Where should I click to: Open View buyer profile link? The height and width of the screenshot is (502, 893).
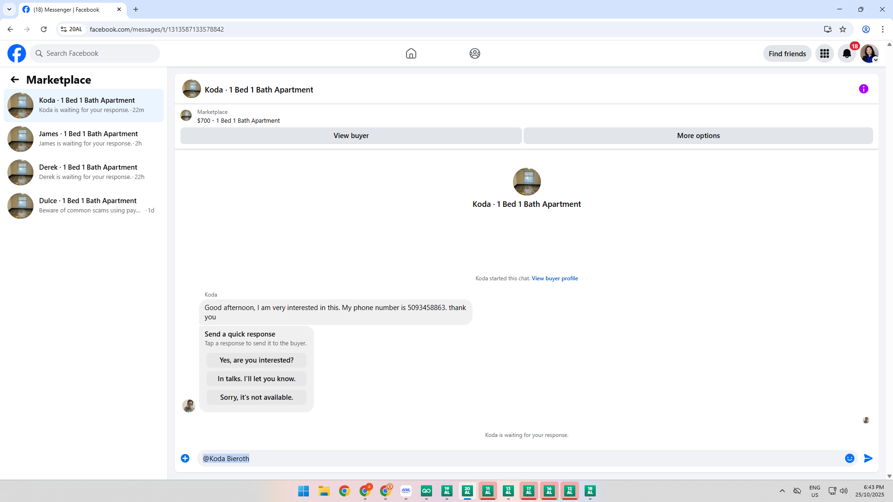[x=554, y=278]
